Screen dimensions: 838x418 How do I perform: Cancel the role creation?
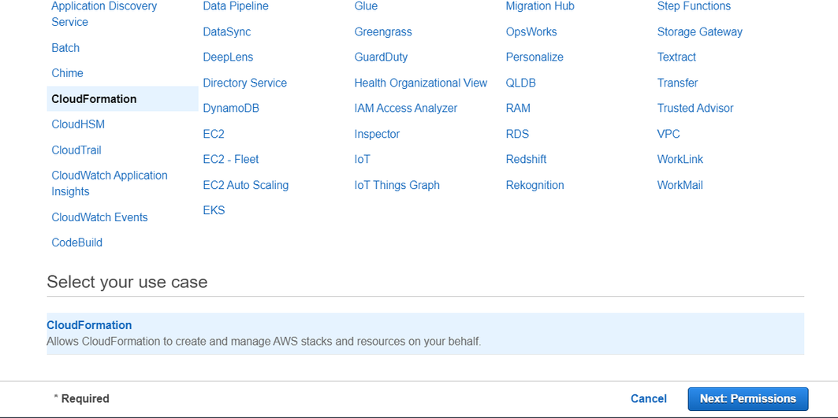click(648, 398)
